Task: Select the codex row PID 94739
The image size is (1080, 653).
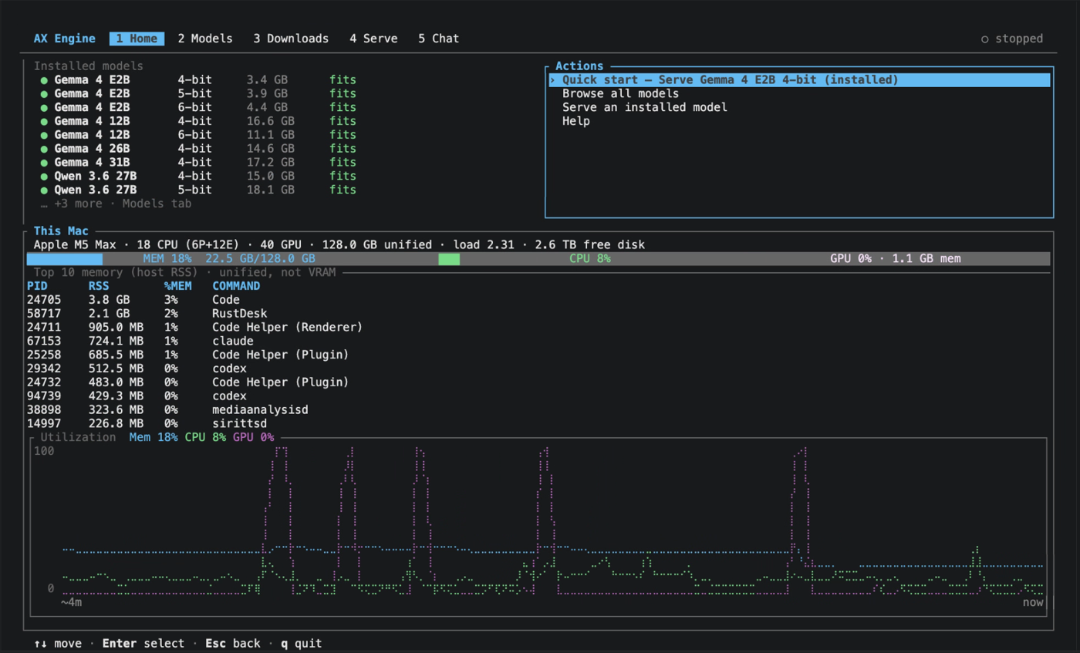Action: coord(137,396)
